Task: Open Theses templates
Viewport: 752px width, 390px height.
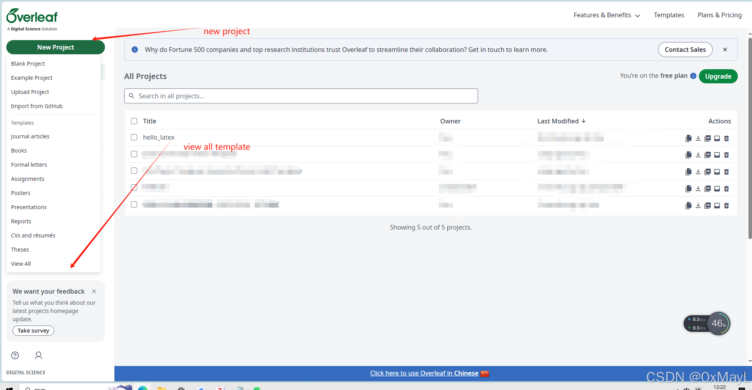Action: pos(20,250)
